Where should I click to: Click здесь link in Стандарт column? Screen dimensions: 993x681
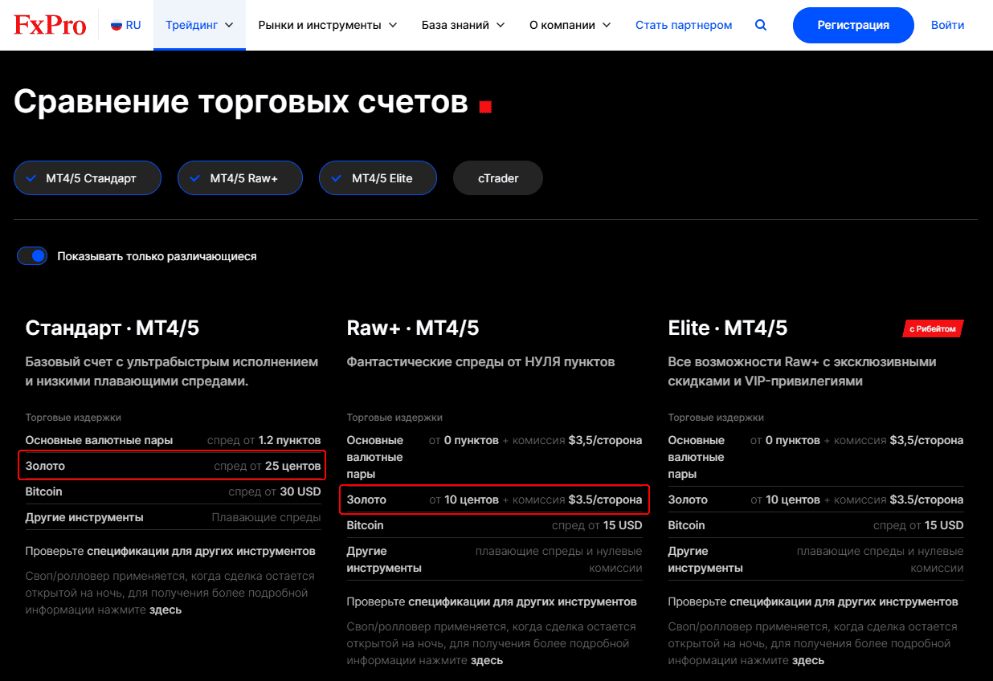point(165,610)
